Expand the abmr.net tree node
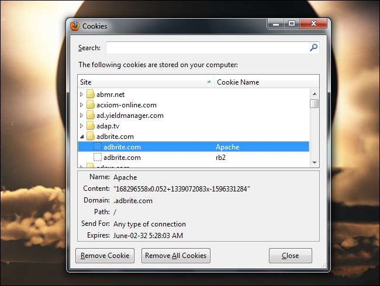Screen dimensions: 380x286 [82, 94]
